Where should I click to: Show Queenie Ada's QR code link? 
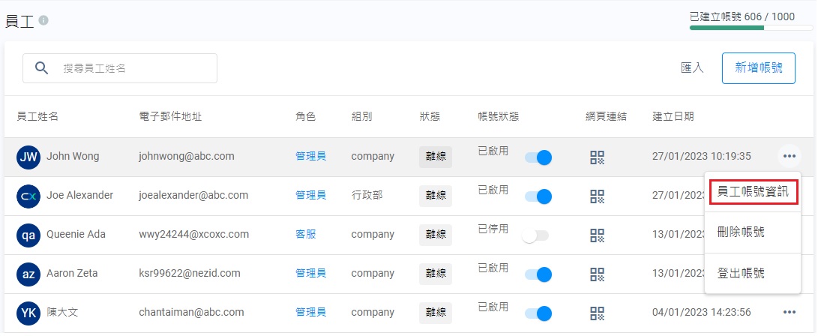click(597, 235)
